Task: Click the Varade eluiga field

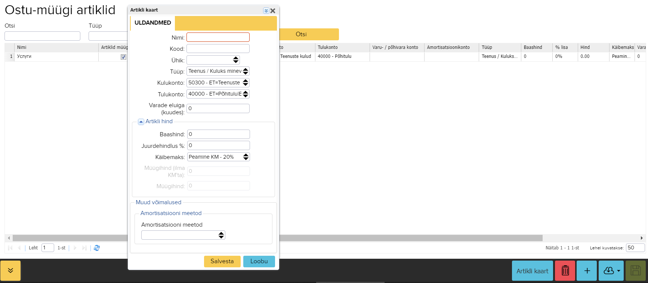Action: point(218,108)
